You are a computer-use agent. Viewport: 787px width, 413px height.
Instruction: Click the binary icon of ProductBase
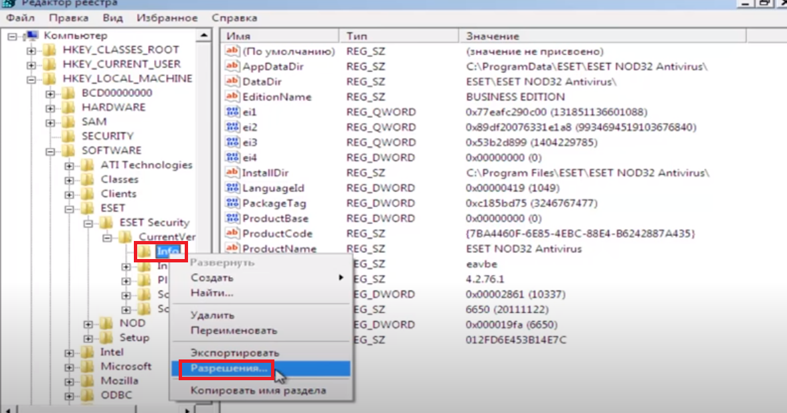coord(232,218)
